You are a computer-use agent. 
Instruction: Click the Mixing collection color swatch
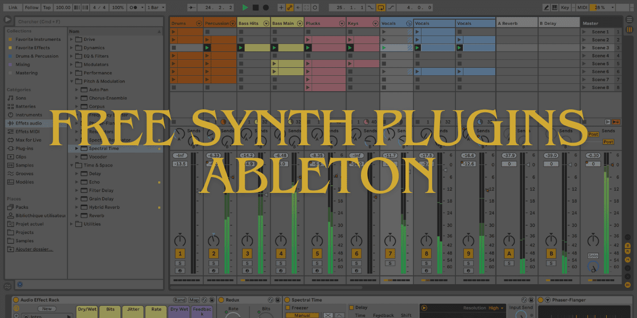pos(10,65)
